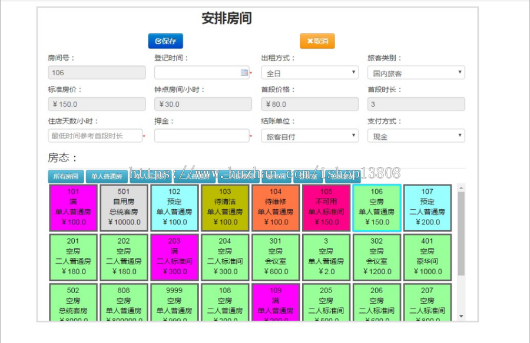530x343 pixels.
Task: Select the 总统套房 filter tab
Action: pos(343,176)
